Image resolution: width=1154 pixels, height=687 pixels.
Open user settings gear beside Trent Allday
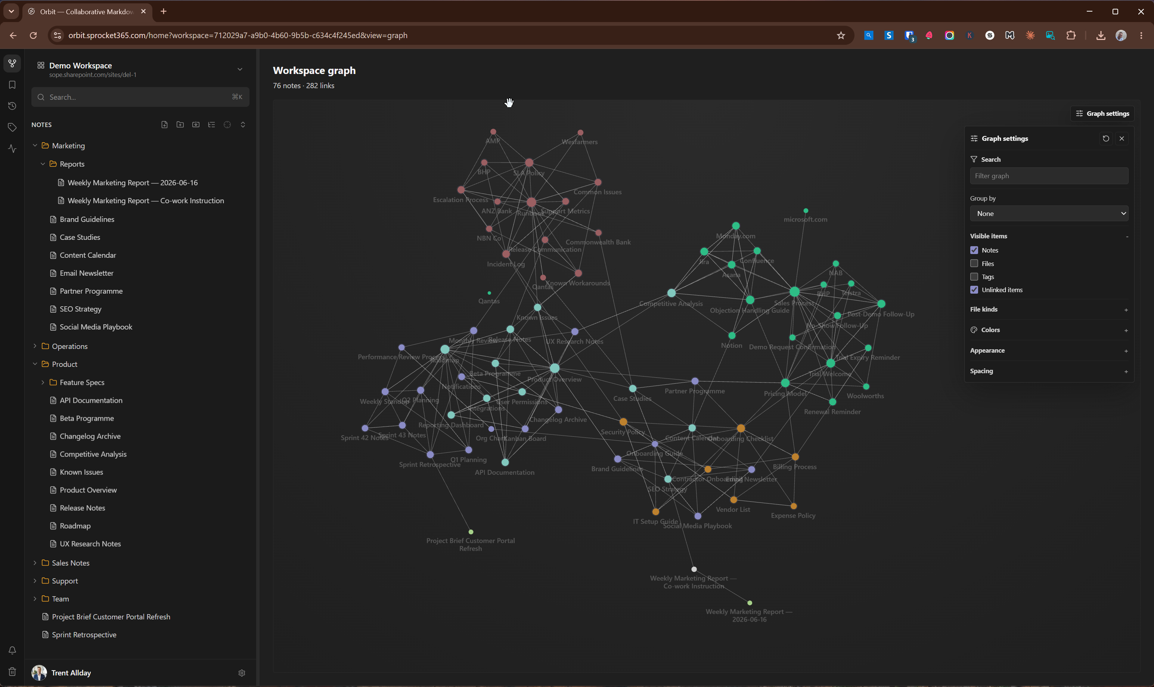coord(242,673)
